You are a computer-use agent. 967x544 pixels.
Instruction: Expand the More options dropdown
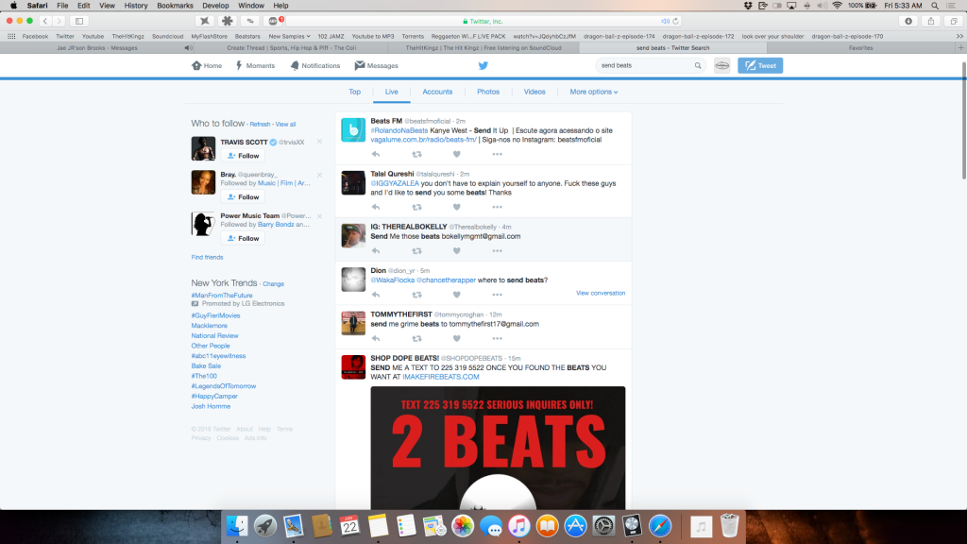[x=594, y=92]
